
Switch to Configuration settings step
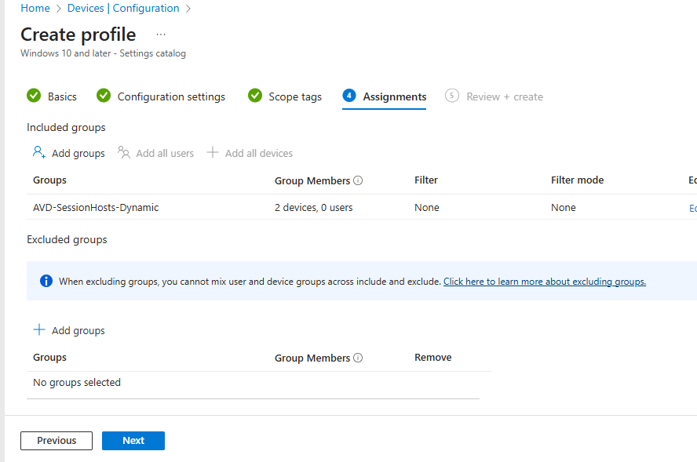[171, 96]
